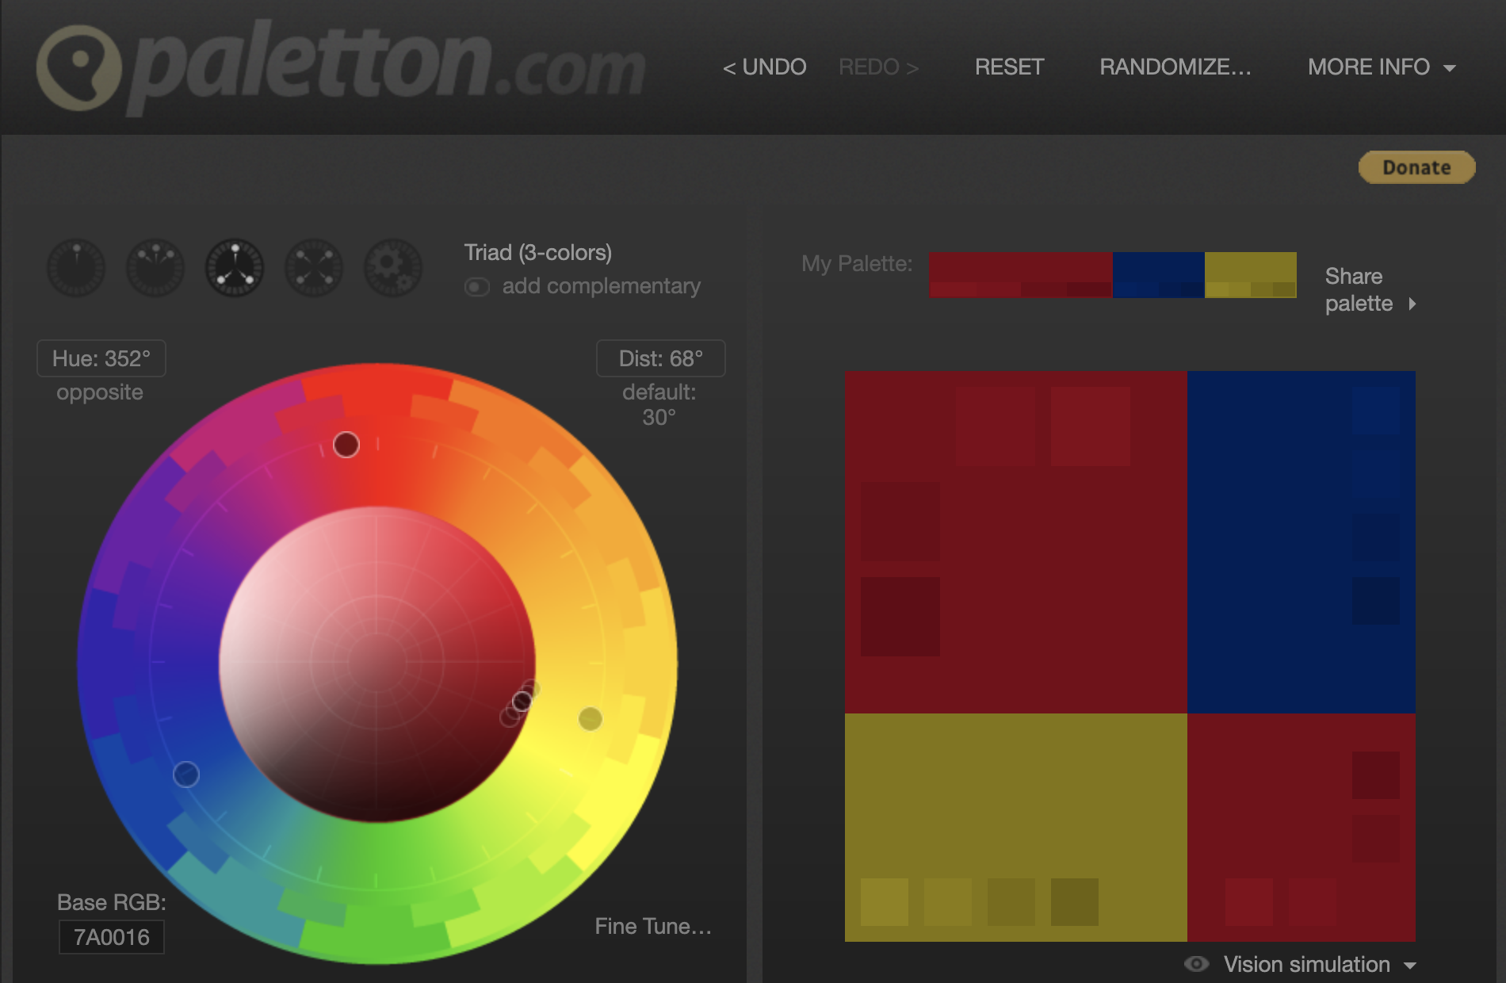Image resolution: width=1506 pixels, height=983 pixels.
Task: Click the Base RGB 7A0016 field
Action: tap(112, 937)
